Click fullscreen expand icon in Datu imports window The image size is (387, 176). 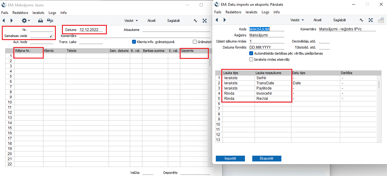371,20
